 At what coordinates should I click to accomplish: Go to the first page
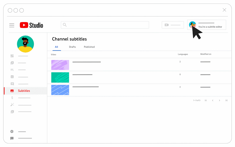coord(206,100)
